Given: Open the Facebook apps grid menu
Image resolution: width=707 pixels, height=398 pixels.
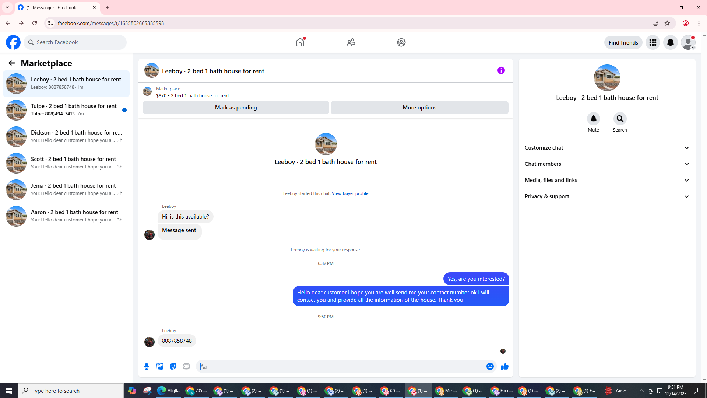Looking at the screenshot, I should [x=653, y=42].
